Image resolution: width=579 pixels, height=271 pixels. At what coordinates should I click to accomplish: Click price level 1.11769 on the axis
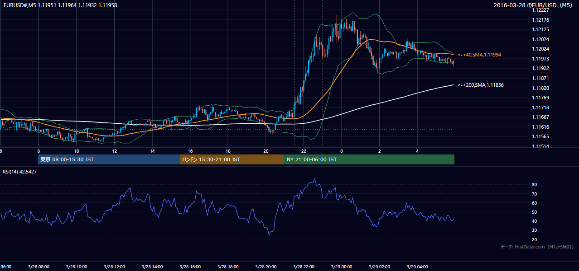point(541,98)
